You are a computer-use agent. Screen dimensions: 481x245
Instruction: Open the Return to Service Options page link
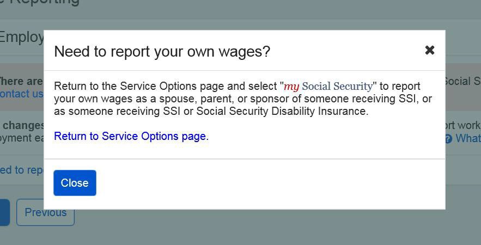coord(130,136)
